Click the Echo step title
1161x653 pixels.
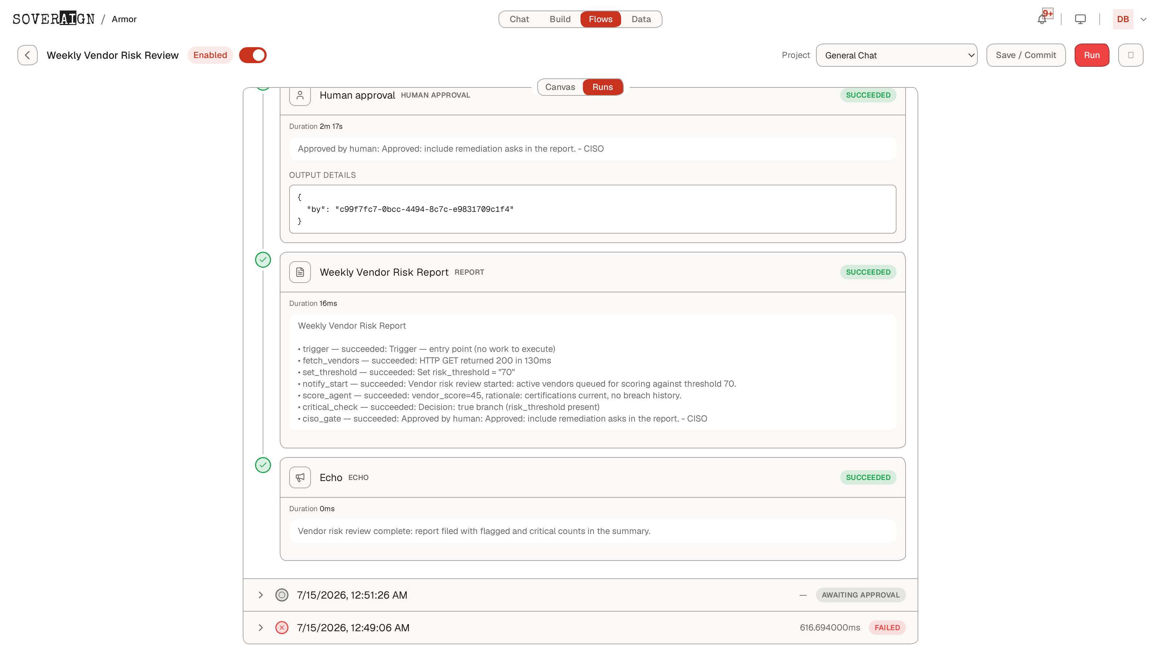tap(331, 477)
